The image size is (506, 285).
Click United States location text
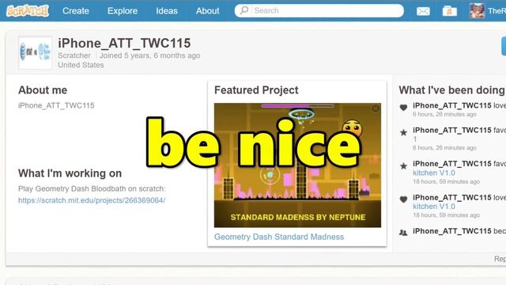pos(81,65)
